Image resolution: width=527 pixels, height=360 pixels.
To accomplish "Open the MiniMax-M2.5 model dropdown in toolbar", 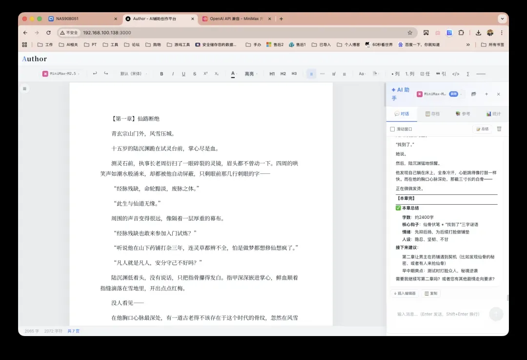I will coord(61,74).
